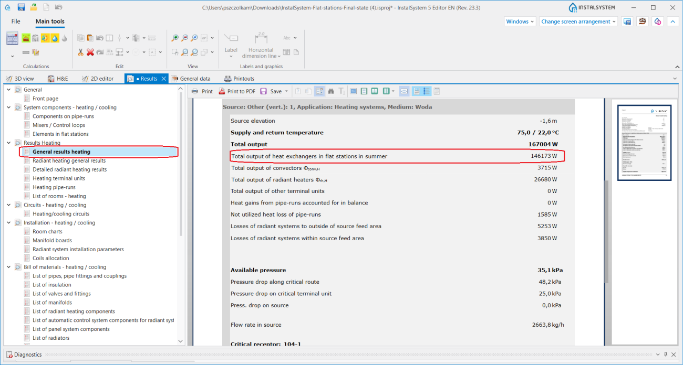This screenshot has width=683, height=365.
Task: Click the Zoom out magnifier icon
Action: [185, 38]
